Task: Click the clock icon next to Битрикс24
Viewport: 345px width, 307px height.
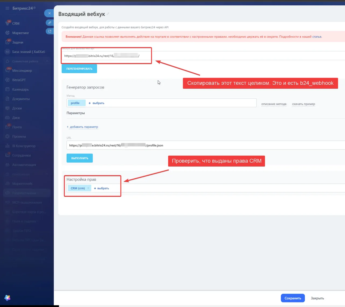Action: pyautogui.click(x=34, y=8)
